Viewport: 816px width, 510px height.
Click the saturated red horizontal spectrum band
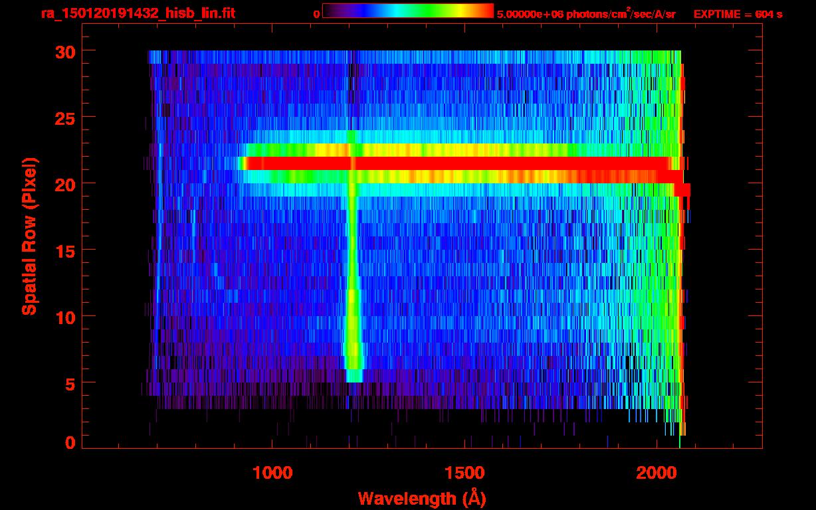click(465, 163)
